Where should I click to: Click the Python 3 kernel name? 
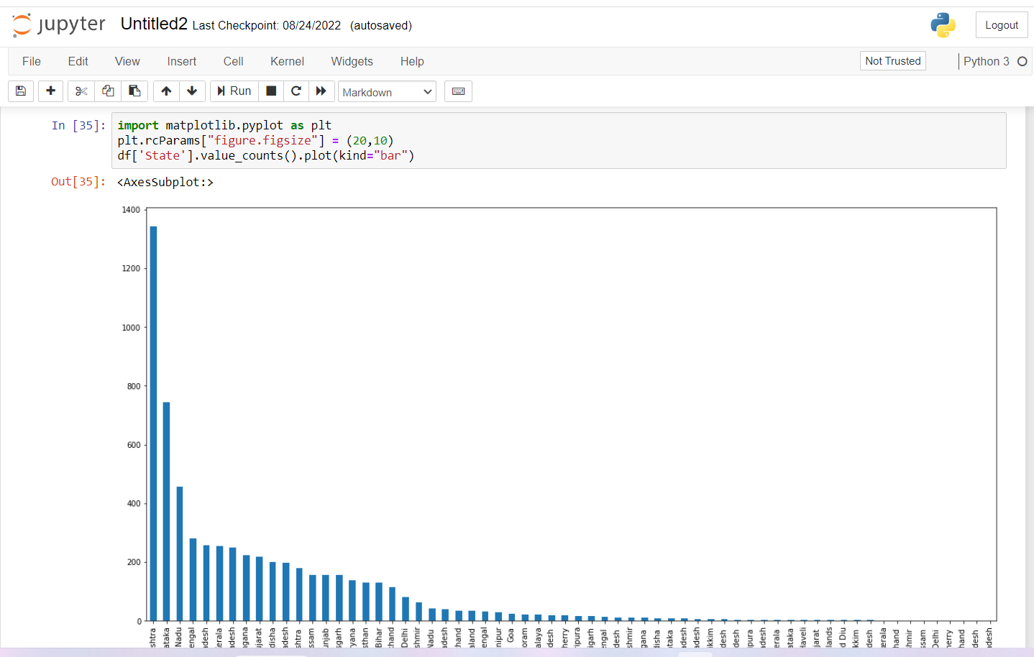[986, 62]
